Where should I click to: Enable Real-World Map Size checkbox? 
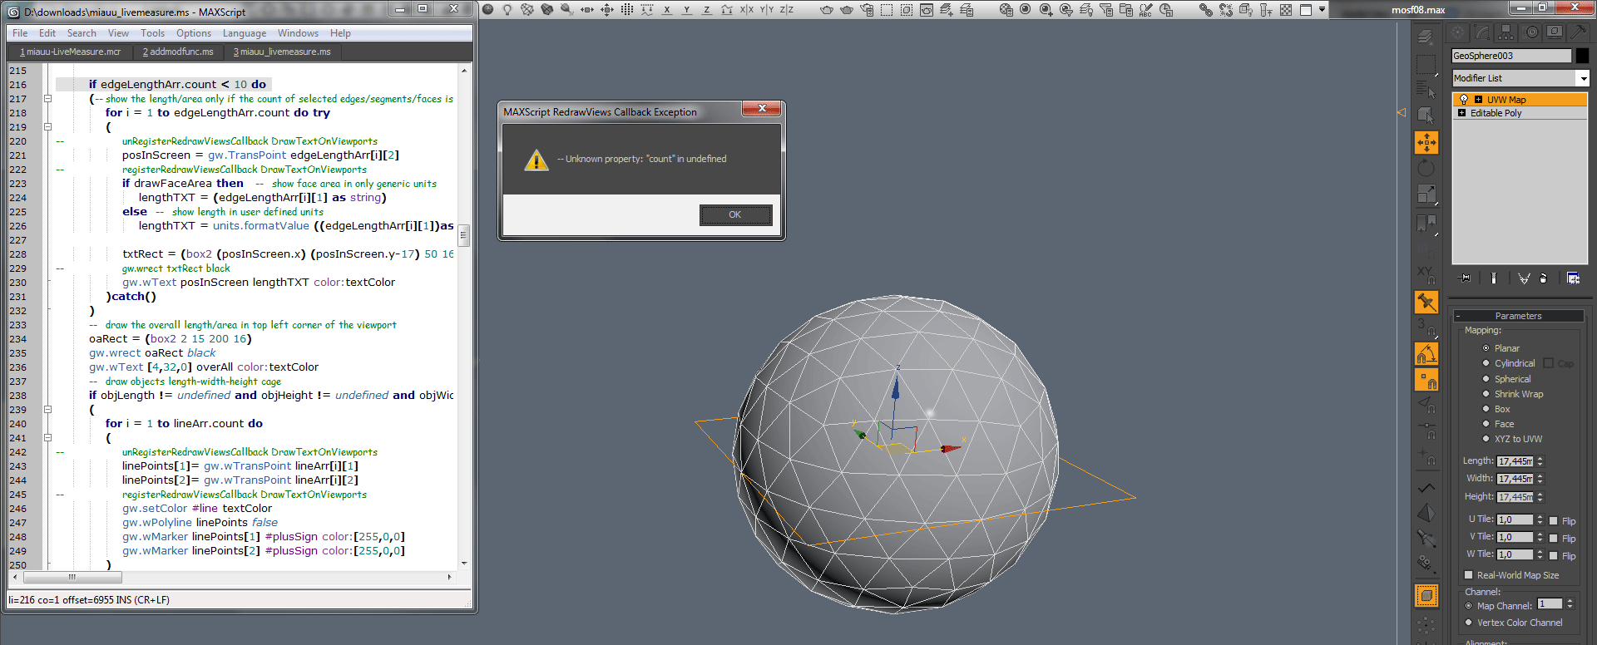1468,575
